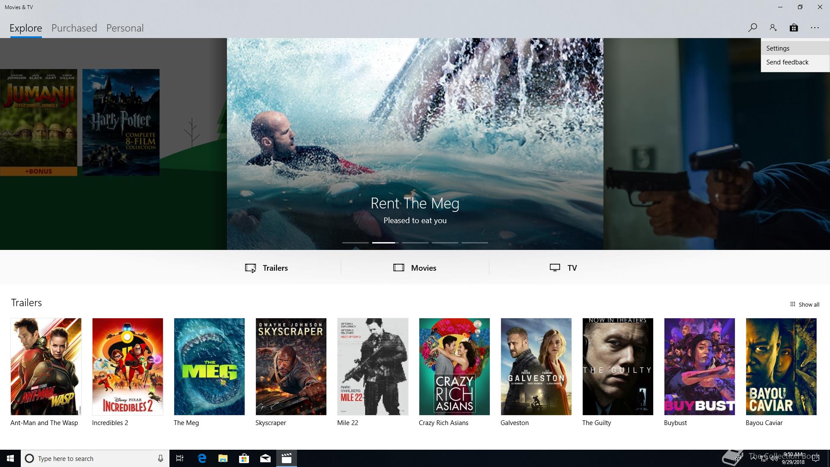Image resolution: width=830 pixels, height=467 pixels.
Task: Click the 'Buybust' title text
Action: 675,423
